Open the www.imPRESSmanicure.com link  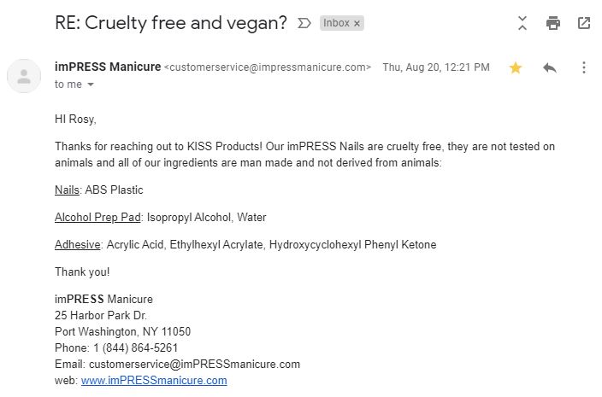154,380
